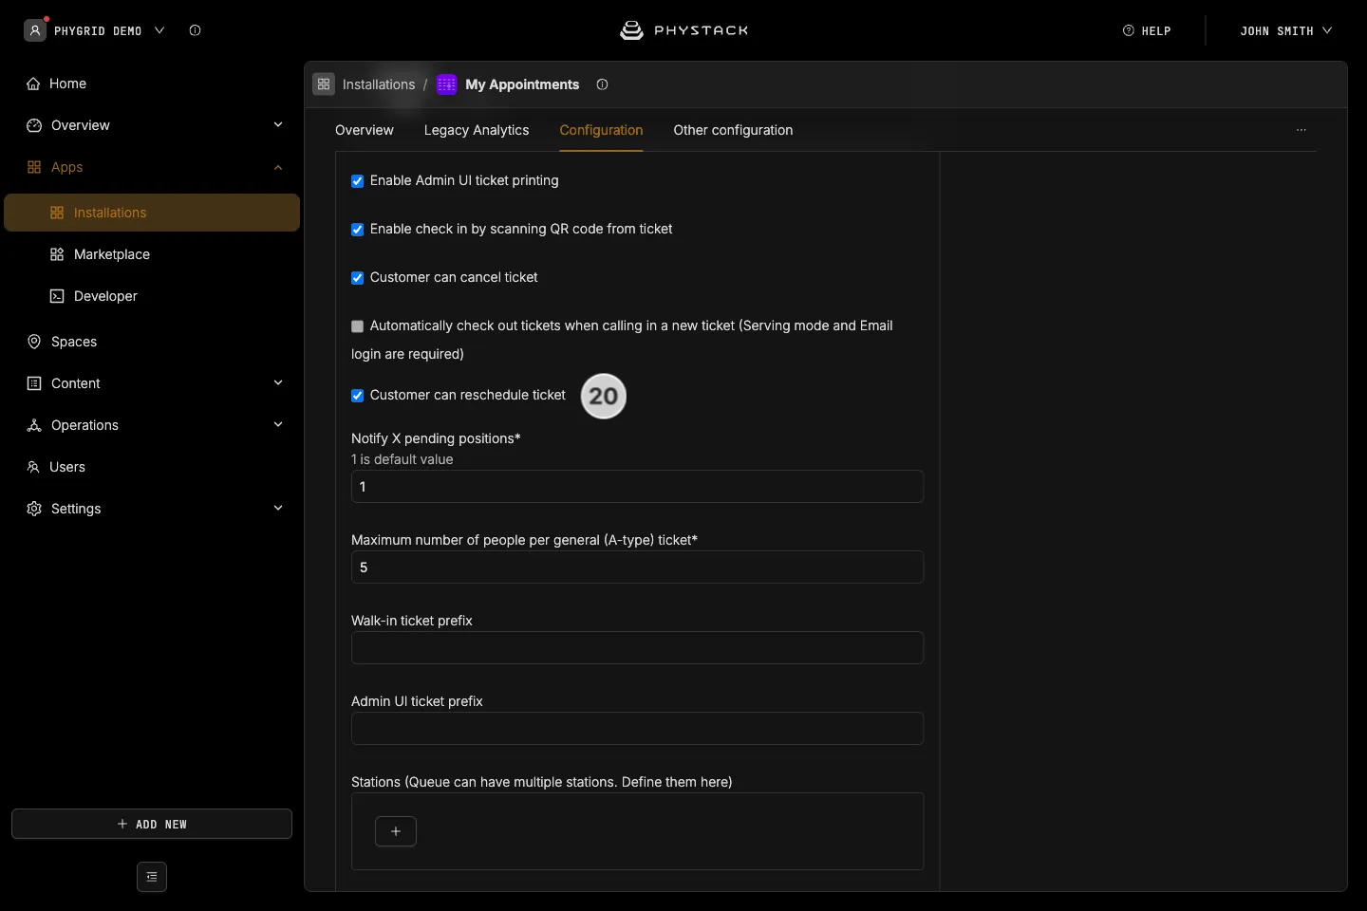Click the Home icon in the sidebar
This screenshot has width=1367, height=911.
pyautogui.click(x=33, y=84)
